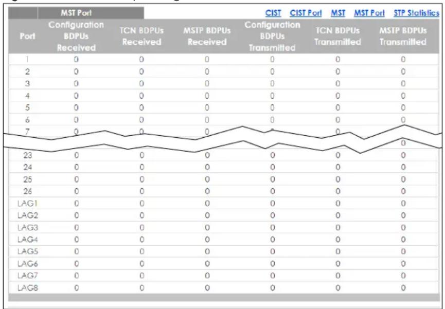
Task: Click TCN BDPUs Received column header
Action: [141, 37]
